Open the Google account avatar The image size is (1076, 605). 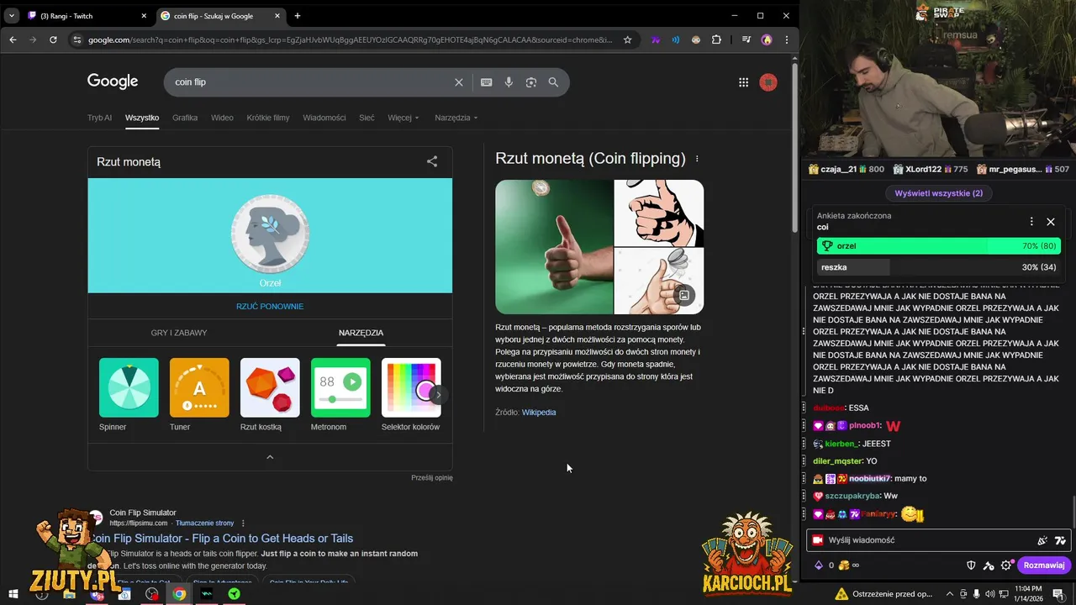(768, 82)
